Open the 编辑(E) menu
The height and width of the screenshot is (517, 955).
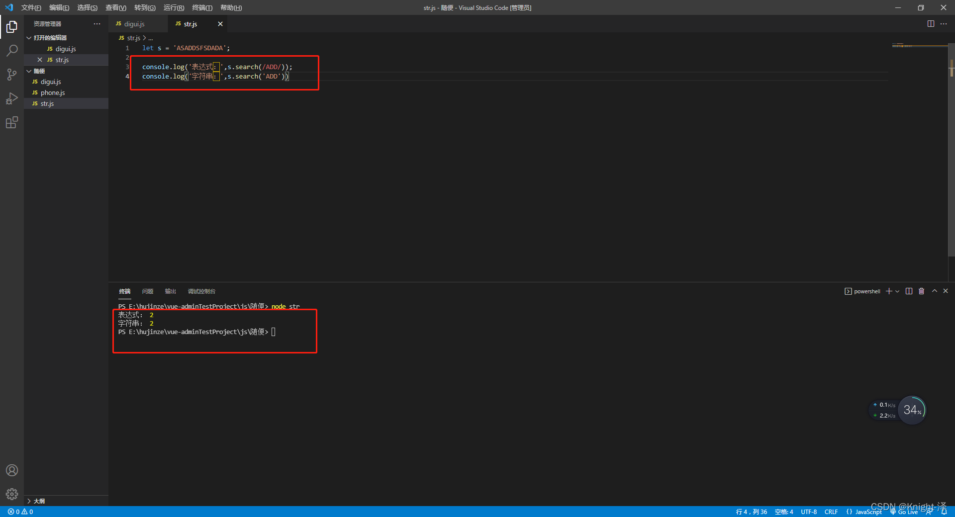pyautogui.click(x=59, y=7)
